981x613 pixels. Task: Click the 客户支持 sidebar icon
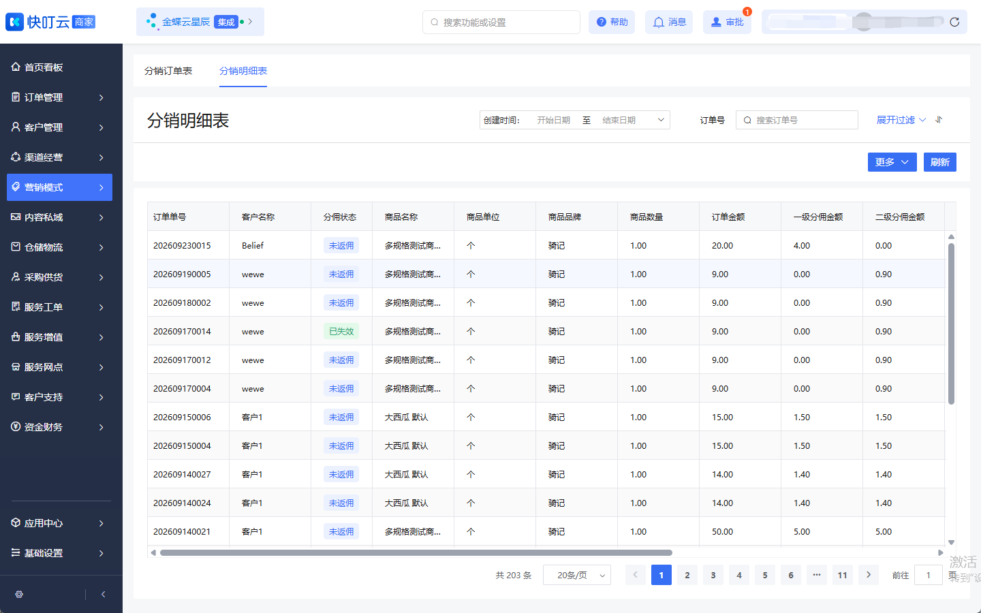16,396
